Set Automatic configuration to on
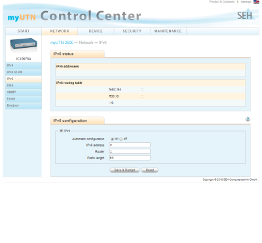The image size is (262, 243). (x=112, y=139)
